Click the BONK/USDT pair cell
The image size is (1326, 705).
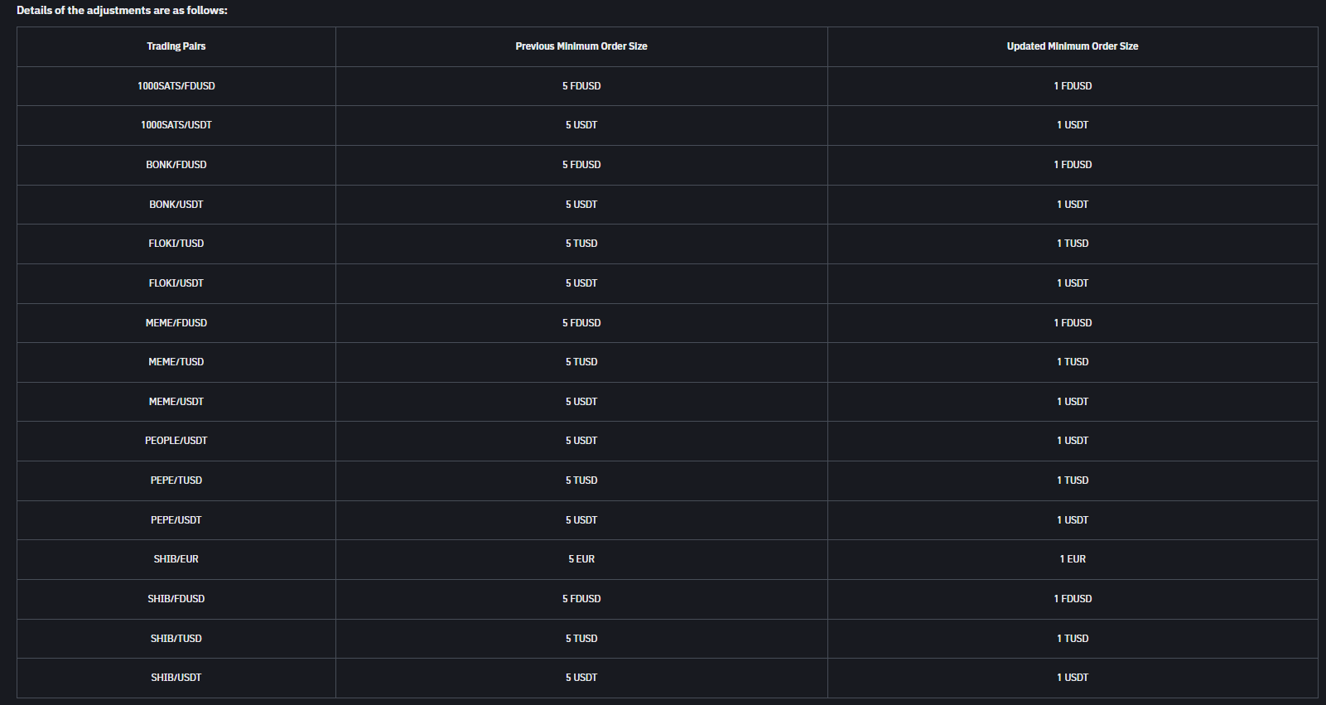[x=176, y=205]
